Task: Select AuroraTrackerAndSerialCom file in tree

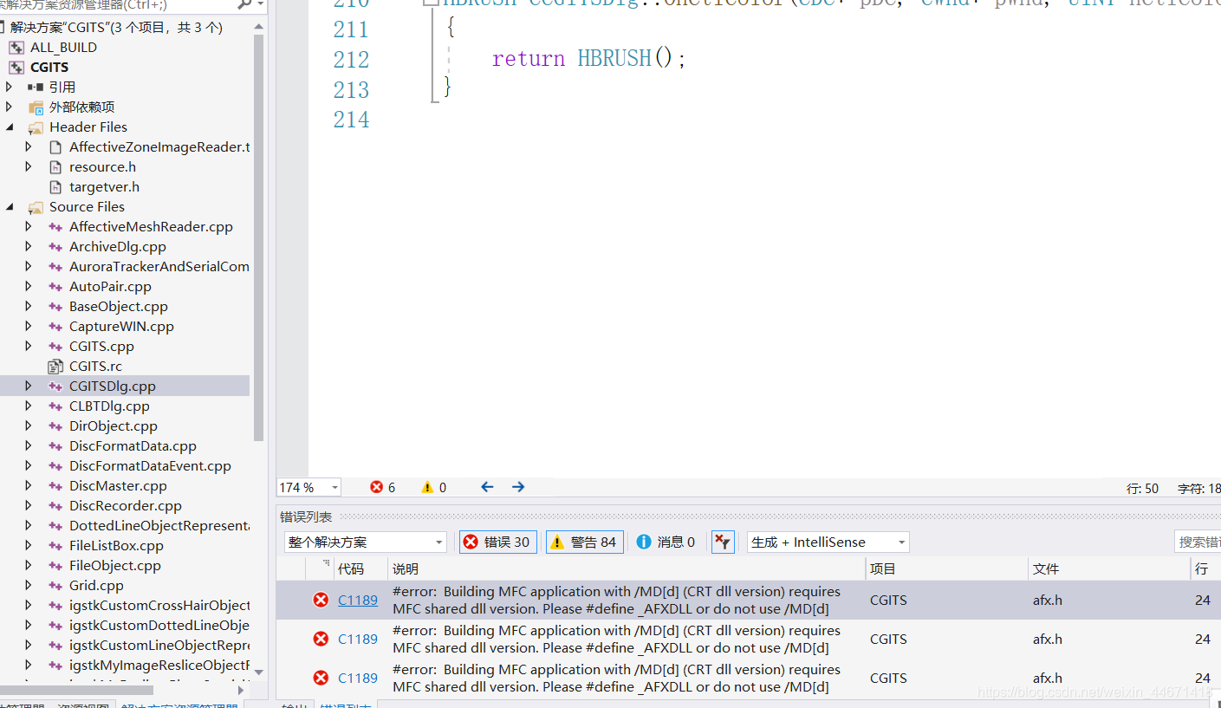Action: coord(159,266)
